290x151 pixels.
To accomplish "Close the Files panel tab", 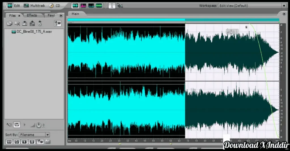I will (19, 15).
